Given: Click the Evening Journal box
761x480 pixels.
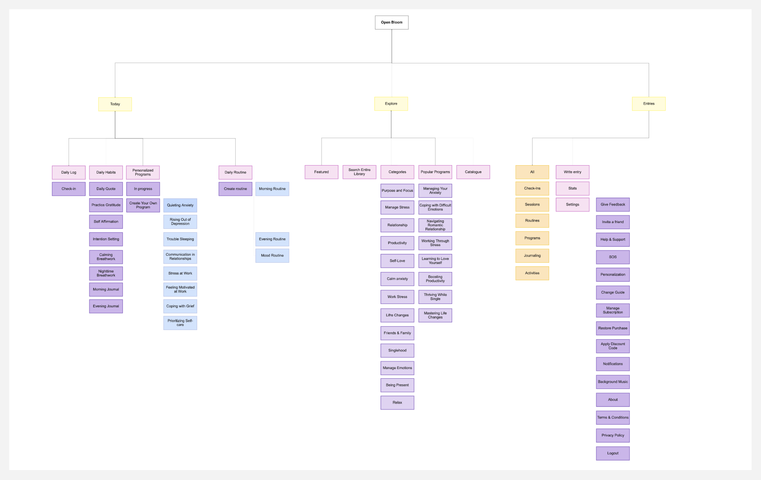Looking at the screenshot, I should click(x=106, y=306).
